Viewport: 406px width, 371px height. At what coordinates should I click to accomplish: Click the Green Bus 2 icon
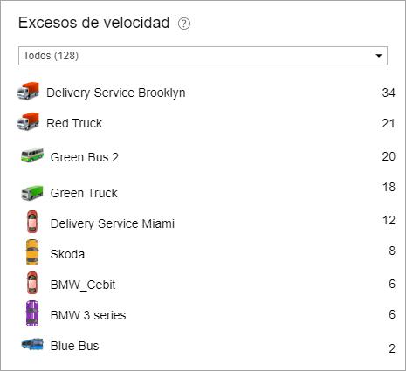[32, 155]
